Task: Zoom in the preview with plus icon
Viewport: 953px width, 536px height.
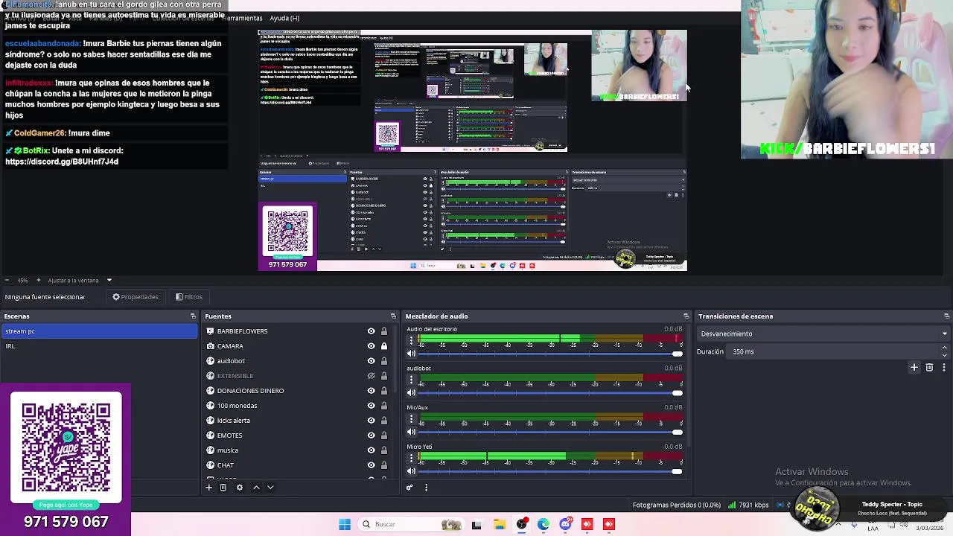Action: click(38, 281)
